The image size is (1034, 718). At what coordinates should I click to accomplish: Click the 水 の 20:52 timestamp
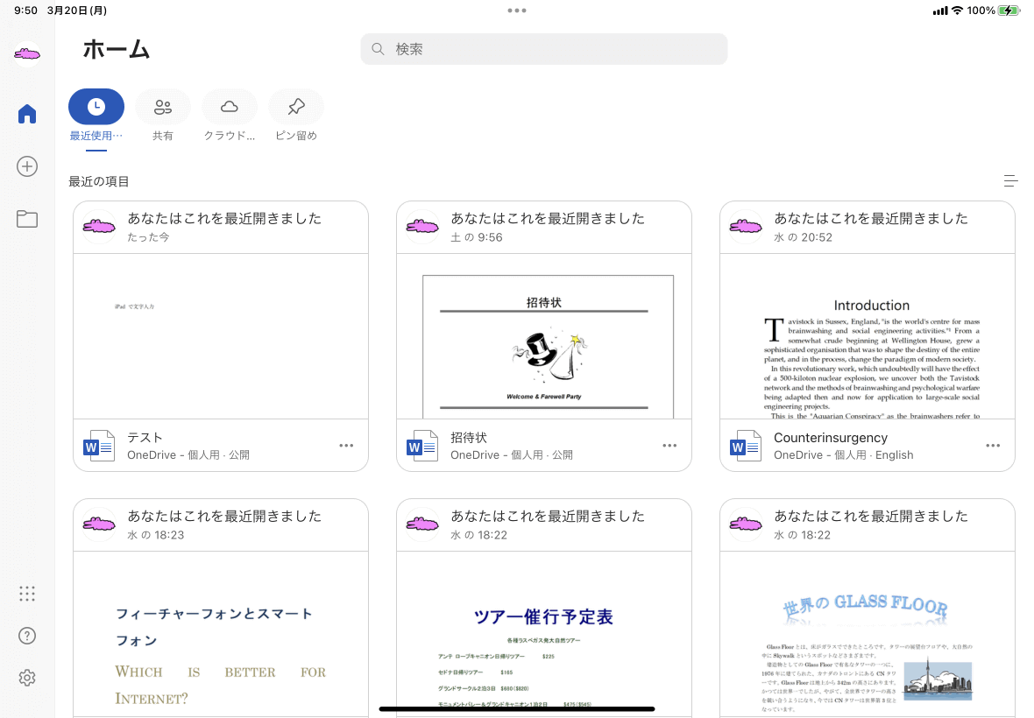click(x=803, y=237)
